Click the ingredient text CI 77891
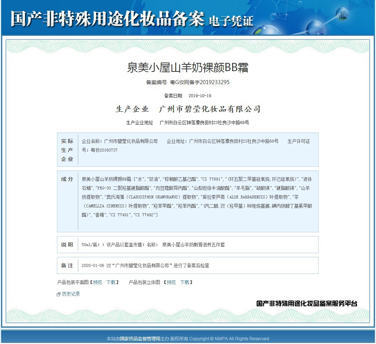The image size is (376, 344). [211, 179]
